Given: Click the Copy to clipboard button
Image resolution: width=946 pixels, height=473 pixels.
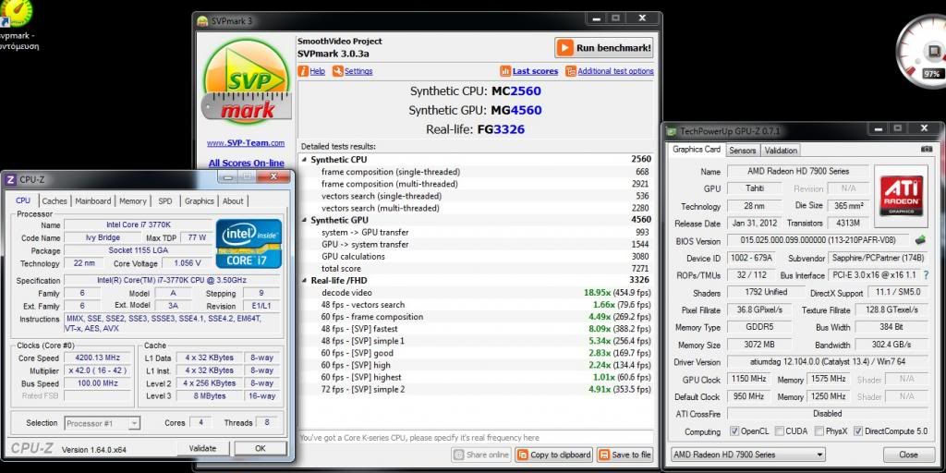Looking at the screenshot, I should pyautogui.click(x=554, y=455).
